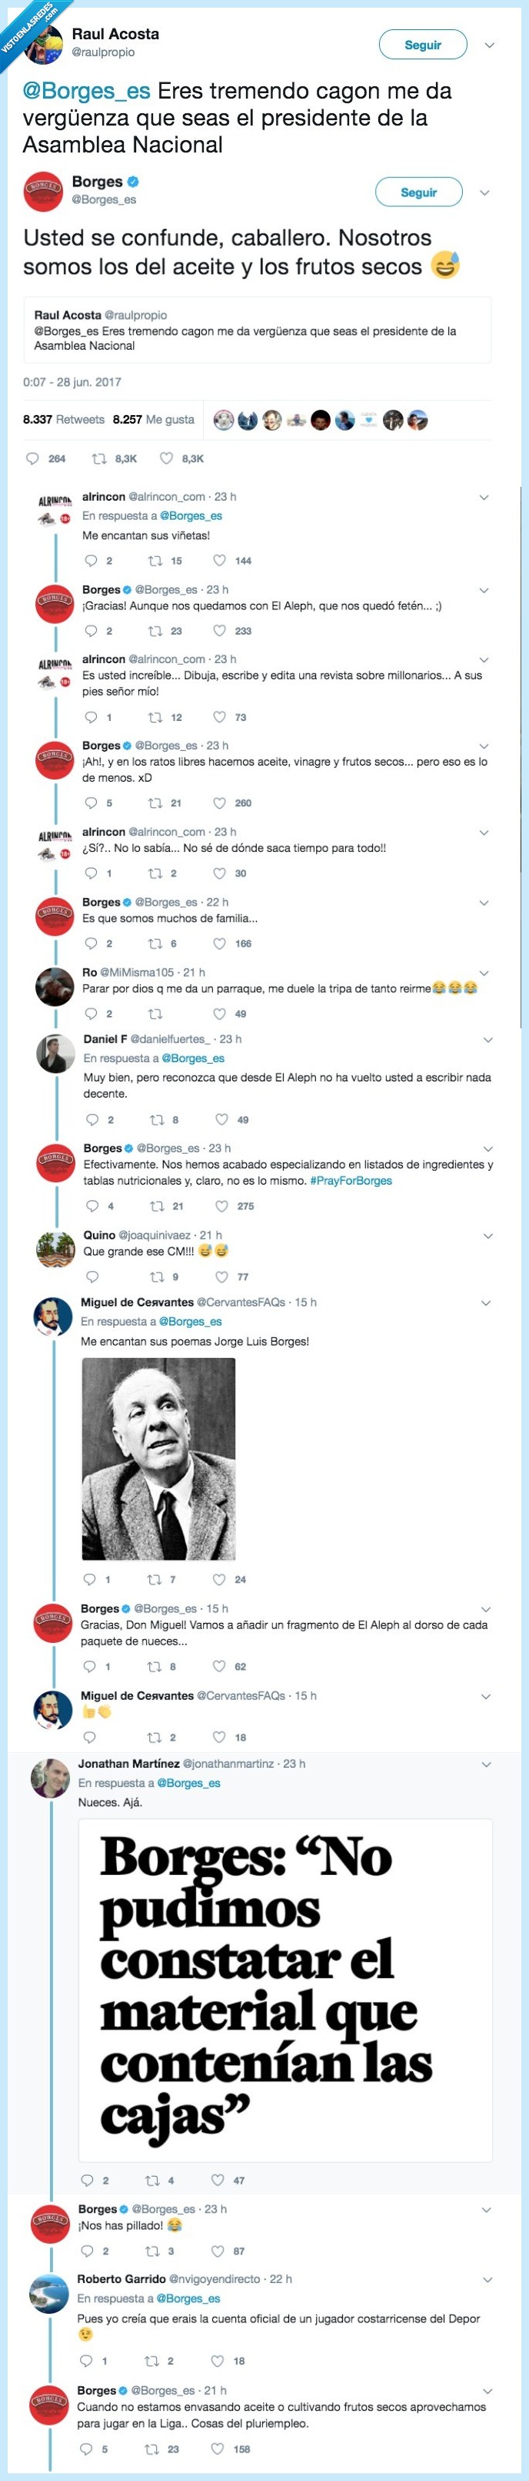
Task: Click the Seguir button for Borges
Action: (x=421, y=192)
